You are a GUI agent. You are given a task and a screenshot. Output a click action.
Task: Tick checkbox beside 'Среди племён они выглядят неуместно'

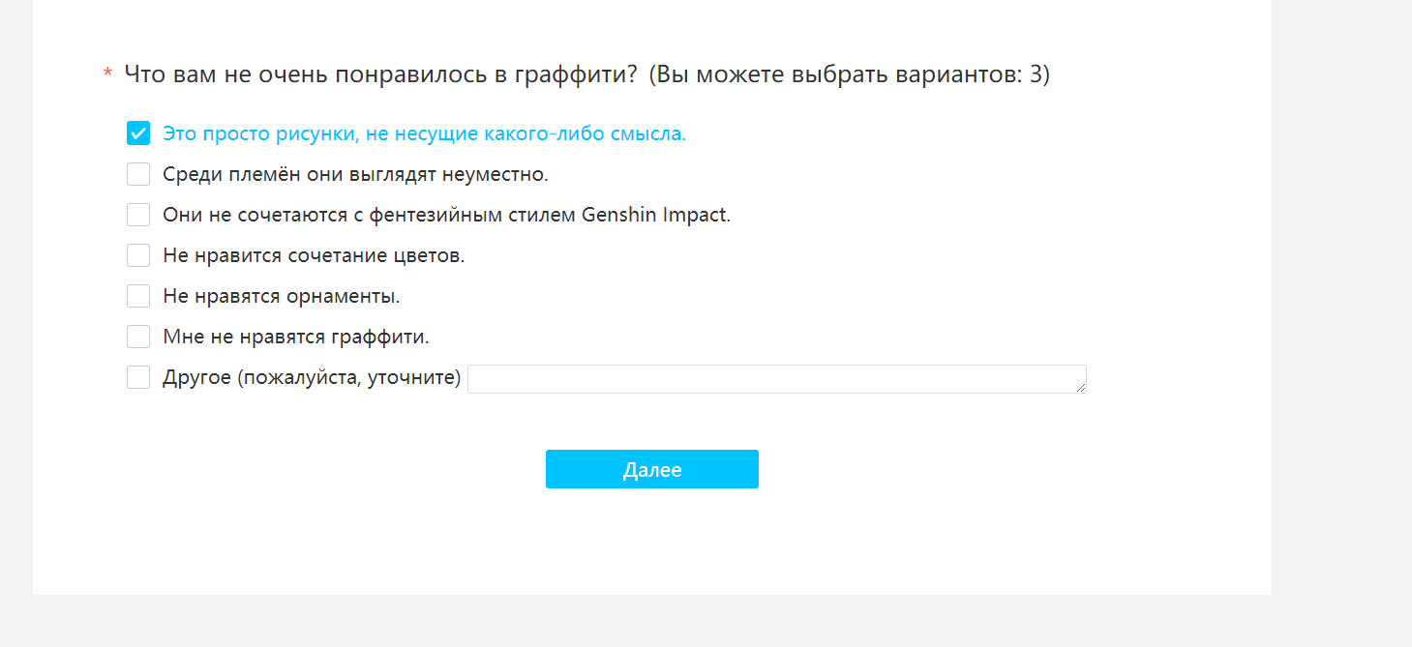coord(138,174)
